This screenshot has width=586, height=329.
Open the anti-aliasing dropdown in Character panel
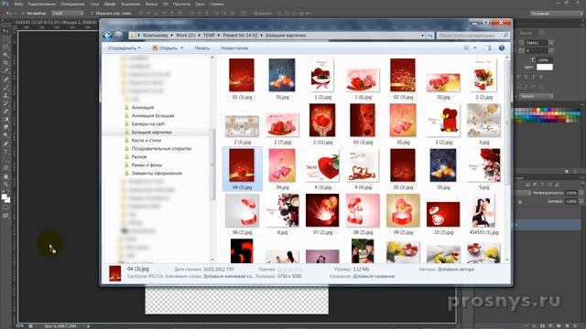pyautogui.click(x=537, y=96)
